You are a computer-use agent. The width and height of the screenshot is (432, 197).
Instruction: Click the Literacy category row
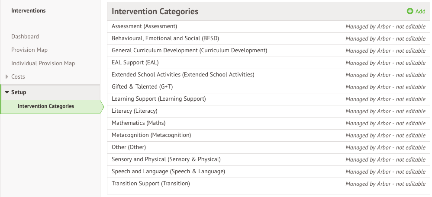click(134, 111)
